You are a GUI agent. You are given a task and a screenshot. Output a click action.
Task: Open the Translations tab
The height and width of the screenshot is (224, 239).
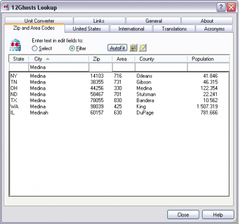[x=174, y=29]
